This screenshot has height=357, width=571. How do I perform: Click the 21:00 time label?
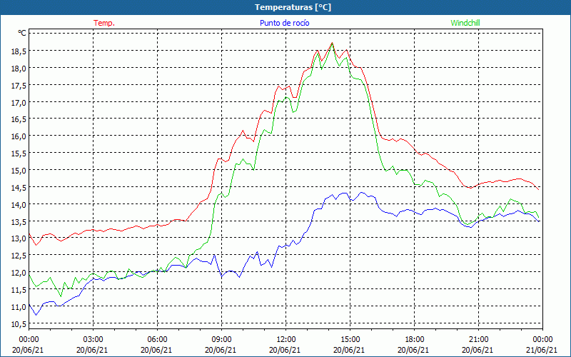click(478, 339)
